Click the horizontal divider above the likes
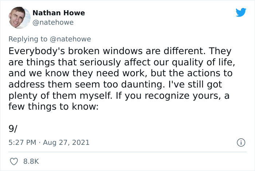 [x=127, y=152]
